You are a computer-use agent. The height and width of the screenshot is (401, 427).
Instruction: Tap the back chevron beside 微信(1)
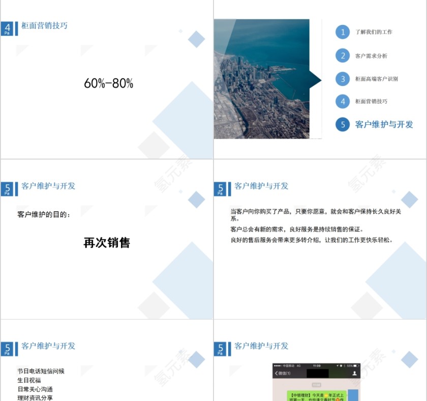[276, 373]
